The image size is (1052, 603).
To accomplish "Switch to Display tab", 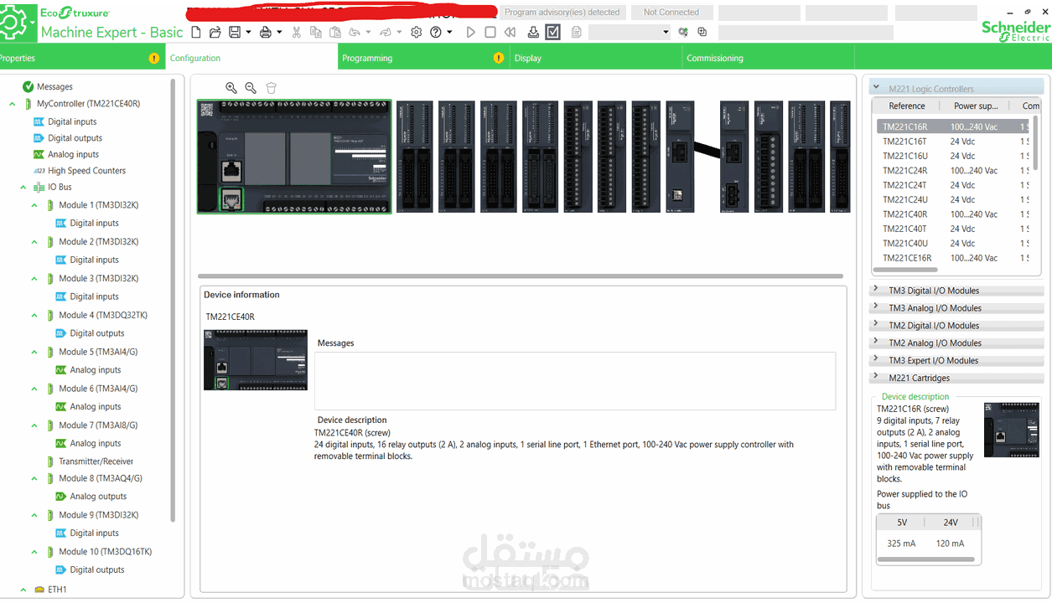I will pos(596,58).
